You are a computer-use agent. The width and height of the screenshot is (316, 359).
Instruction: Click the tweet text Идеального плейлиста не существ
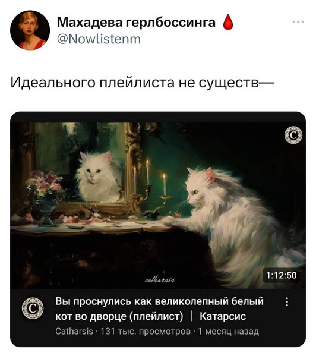tap(142, 83)
